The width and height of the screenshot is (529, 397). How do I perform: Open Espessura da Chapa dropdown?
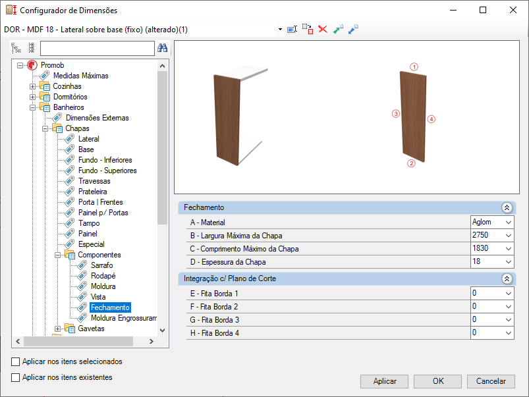tap(509, 262)
